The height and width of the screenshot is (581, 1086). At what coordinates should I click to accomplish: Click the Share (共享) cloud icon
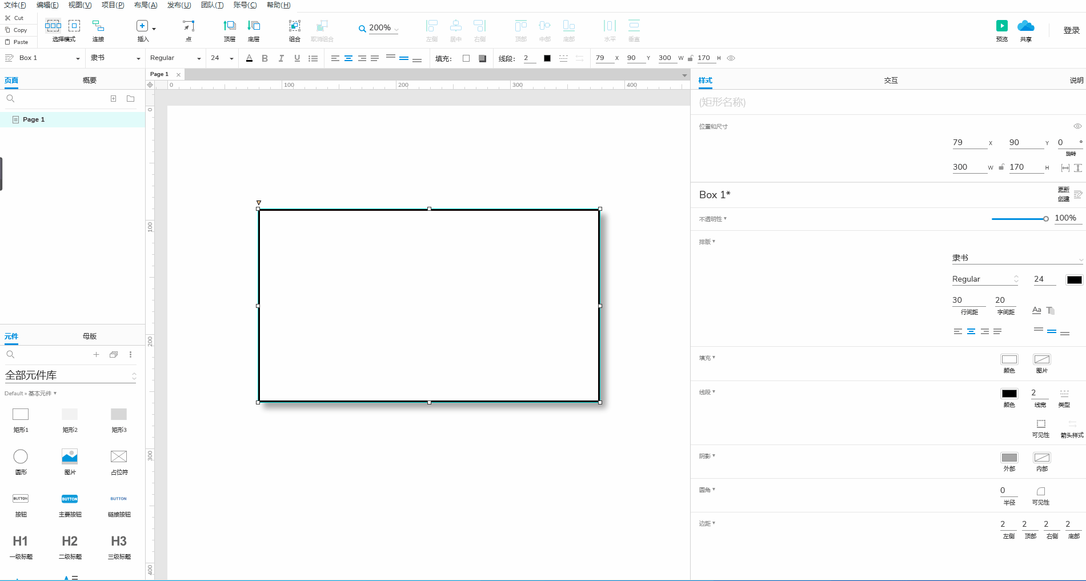[x=1026, y=26]
